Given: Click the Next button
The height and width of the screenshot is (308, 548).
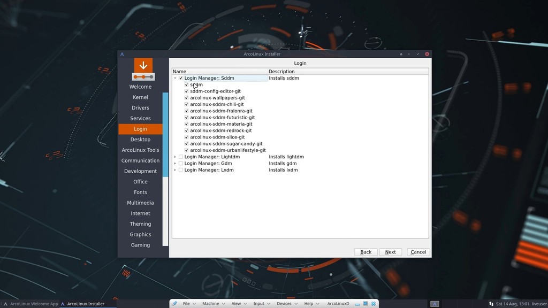Looking at the screenshot, I should pyautogui.click(x=390, y=252).
